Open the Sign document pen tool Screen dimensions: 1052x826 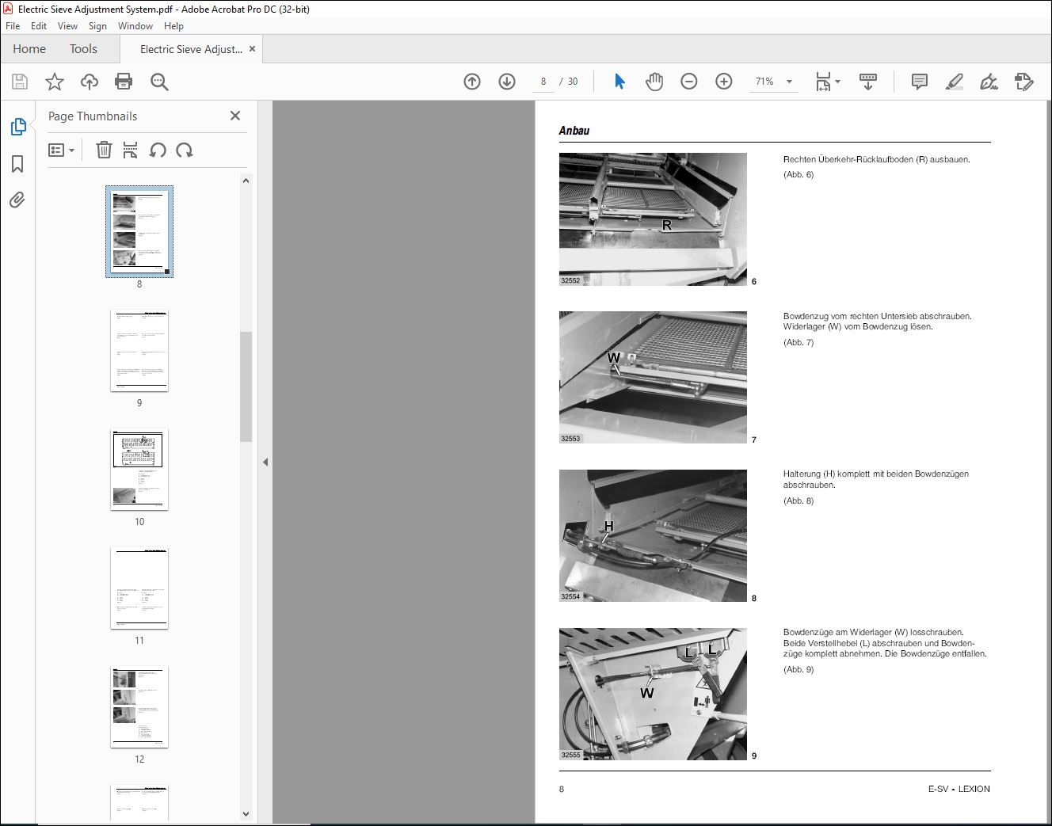(989, 82)
